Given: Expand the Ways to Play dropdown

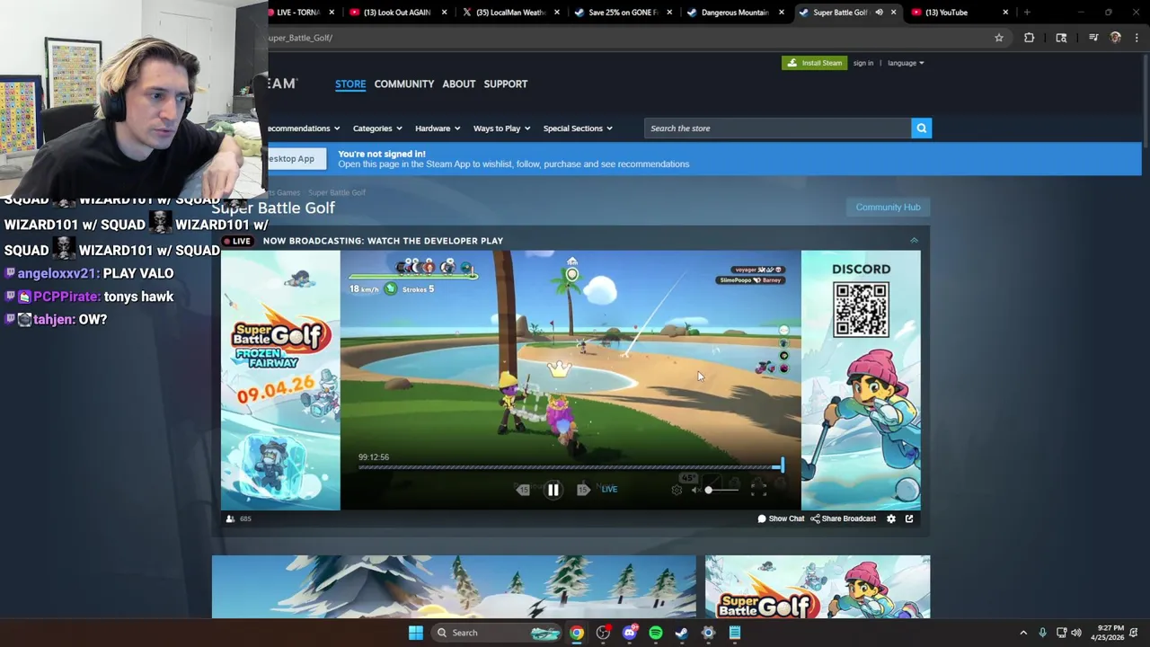Looking at the screenshot, I should click(x=501, y=129).
